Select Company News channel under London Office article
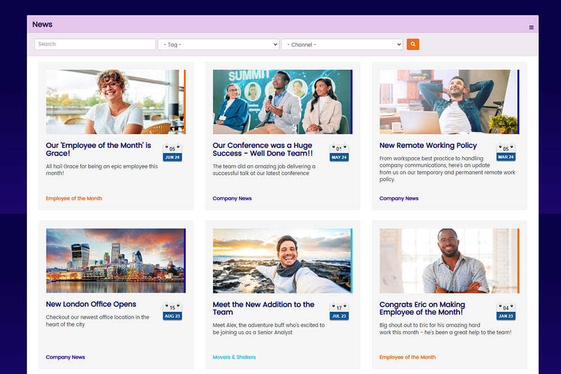Image resolution: width=561 pixels, height=374 pixels. [x=65, y=357]
